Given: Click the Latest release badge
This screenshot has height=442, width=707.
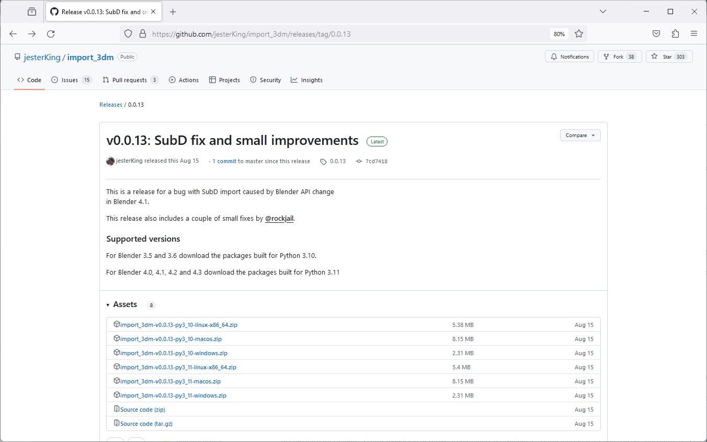Looking at the screenshot, I should (x=377, y=141).
